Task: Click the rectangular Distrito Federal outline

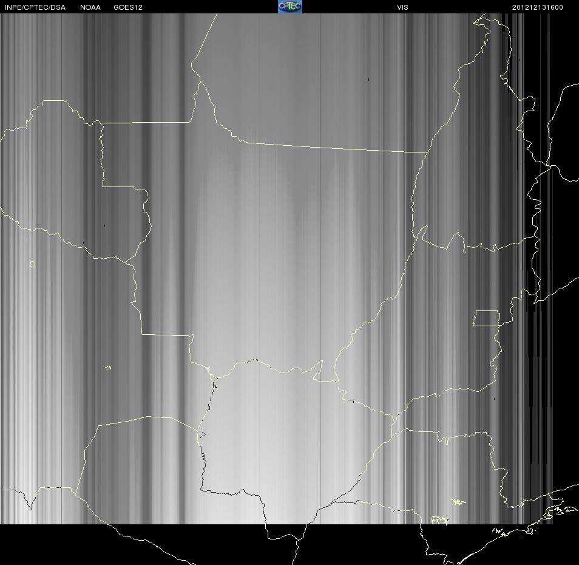Action: pyautogui.click(x=487, y=318)
